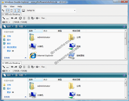
Task: Go back in the bottom pane
Action: coord(12,67)
